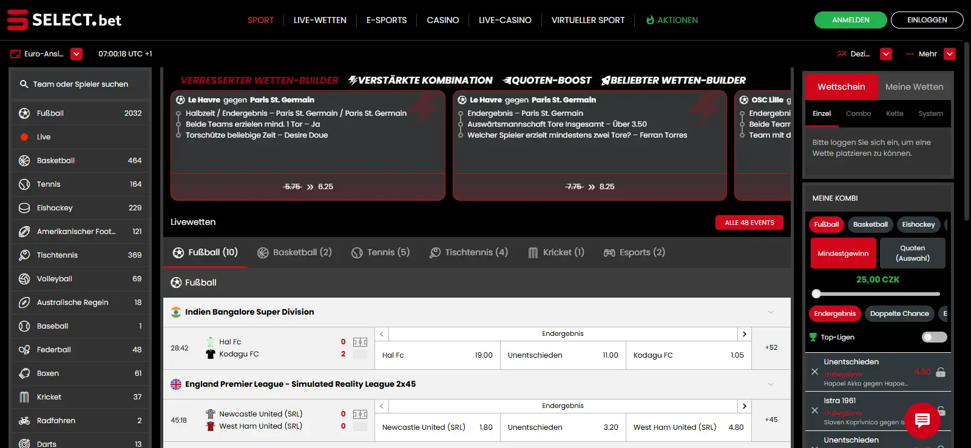Image resolution: width=971 pixels, height=448 pixels.
Task: Filter Meine Kombi by Basketball chip
Action: click(870, 224)
